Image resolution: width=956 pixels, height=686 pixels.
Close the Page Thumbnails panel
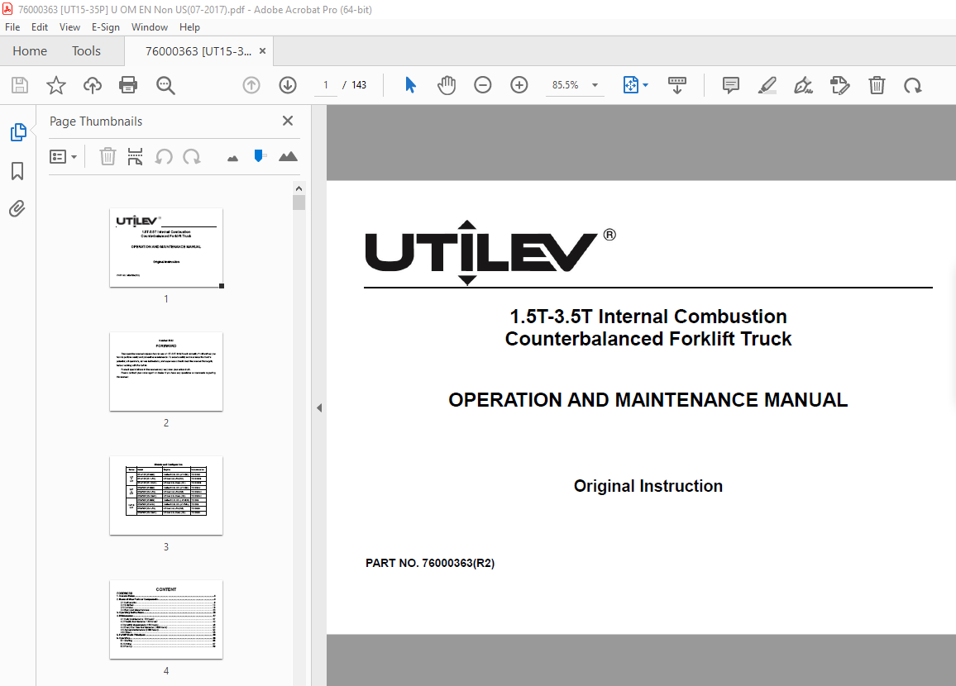click(x=288, y=121)
